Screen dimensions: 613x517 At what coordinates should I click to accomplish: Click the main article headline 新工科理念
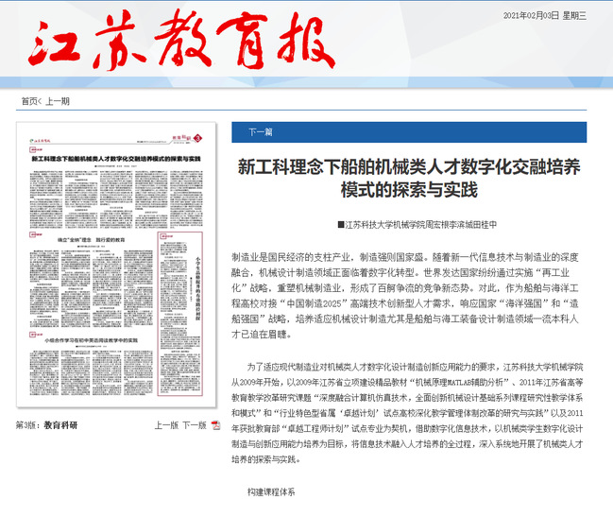point(409,177)
